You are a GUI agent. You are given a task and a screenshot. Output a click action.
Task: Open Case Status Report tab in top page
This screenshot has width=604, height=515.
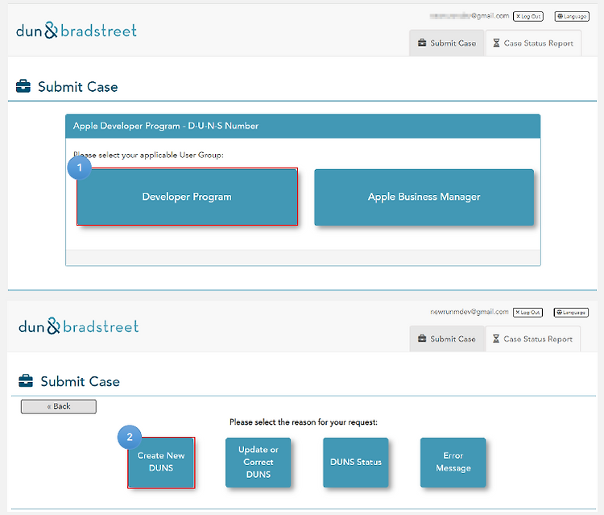[533, 44]
